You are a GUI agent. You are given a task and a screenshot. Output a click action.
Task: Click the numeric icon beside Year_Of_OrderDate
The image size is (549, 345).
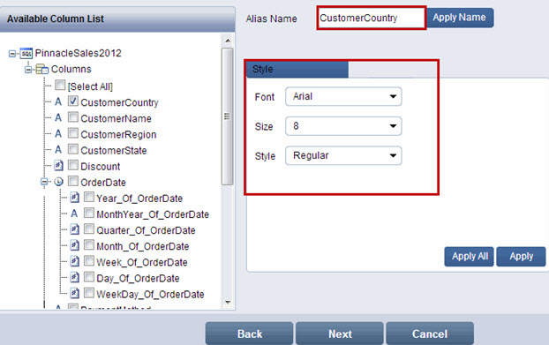coord(74,198)
